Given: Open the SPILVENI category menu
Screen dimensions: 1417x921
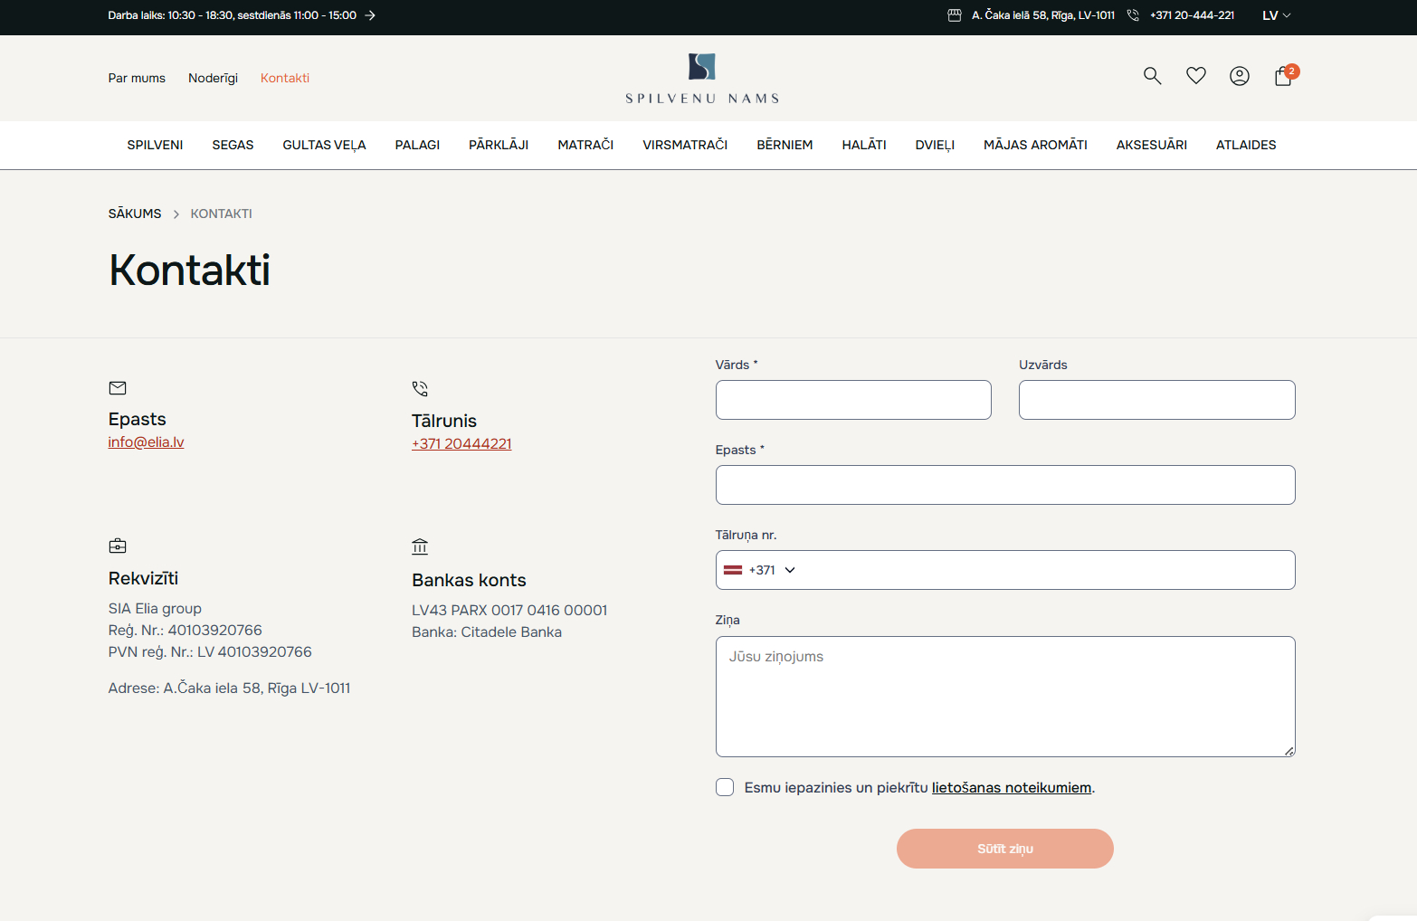Looking at the screenshot, I should (155, 145).
